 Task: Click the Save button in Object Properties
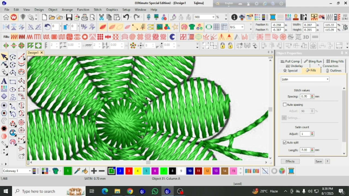(318, 161)
